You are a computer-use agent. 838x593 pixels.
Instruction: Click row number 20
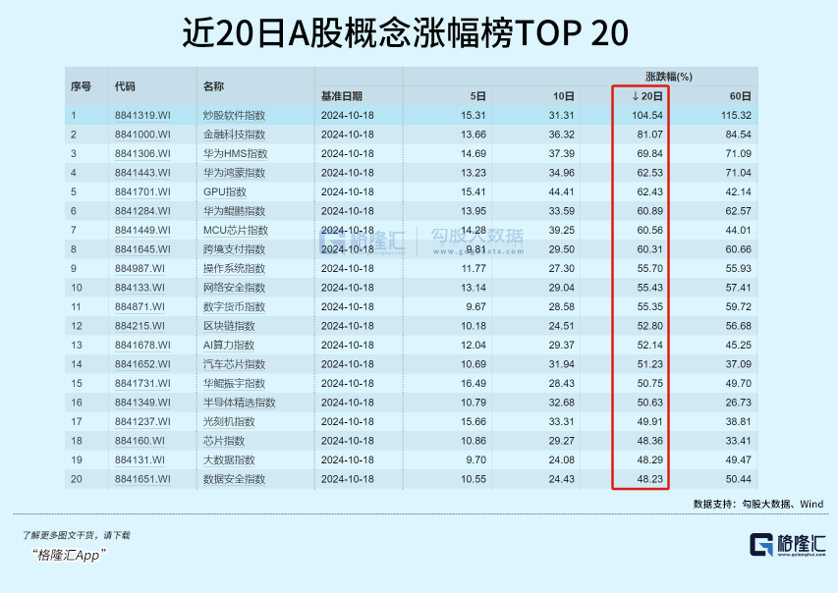pos(77,479)
